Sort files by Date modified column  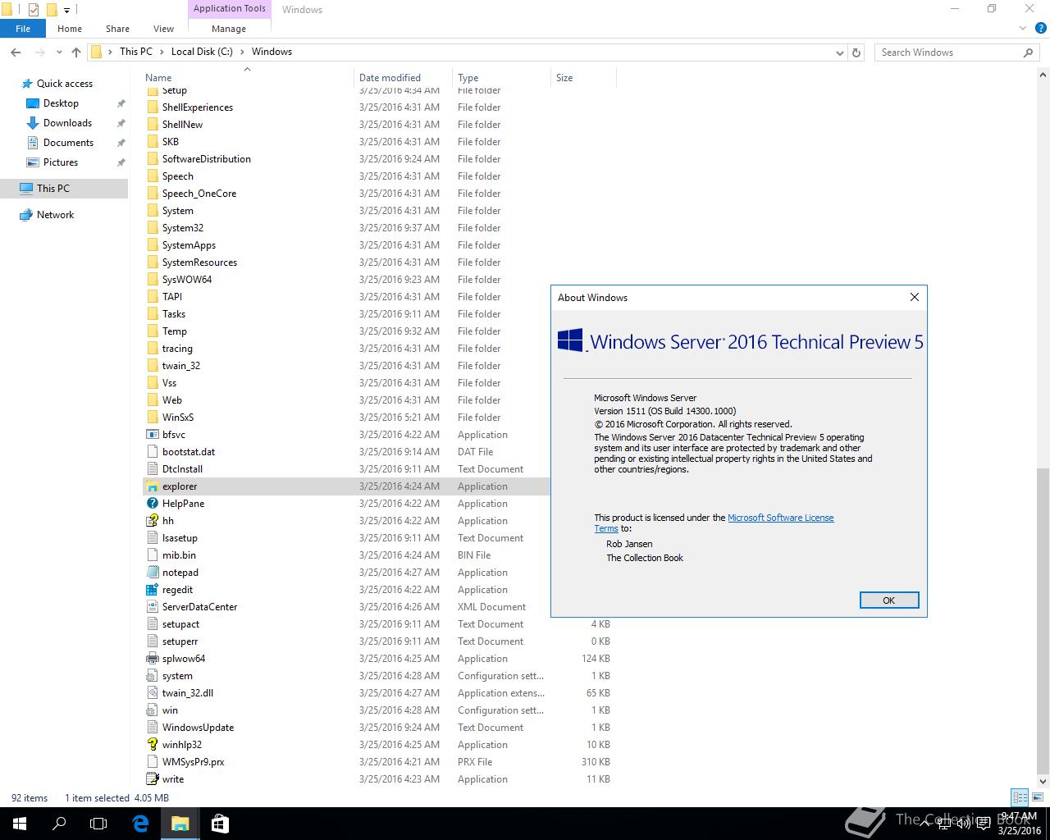coord(403,78)
